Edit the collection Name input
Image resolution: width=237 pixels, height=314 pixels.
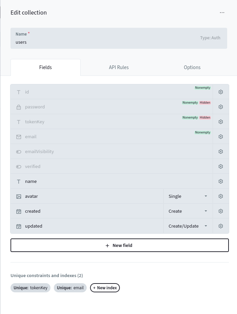click(x=102, y=42)
